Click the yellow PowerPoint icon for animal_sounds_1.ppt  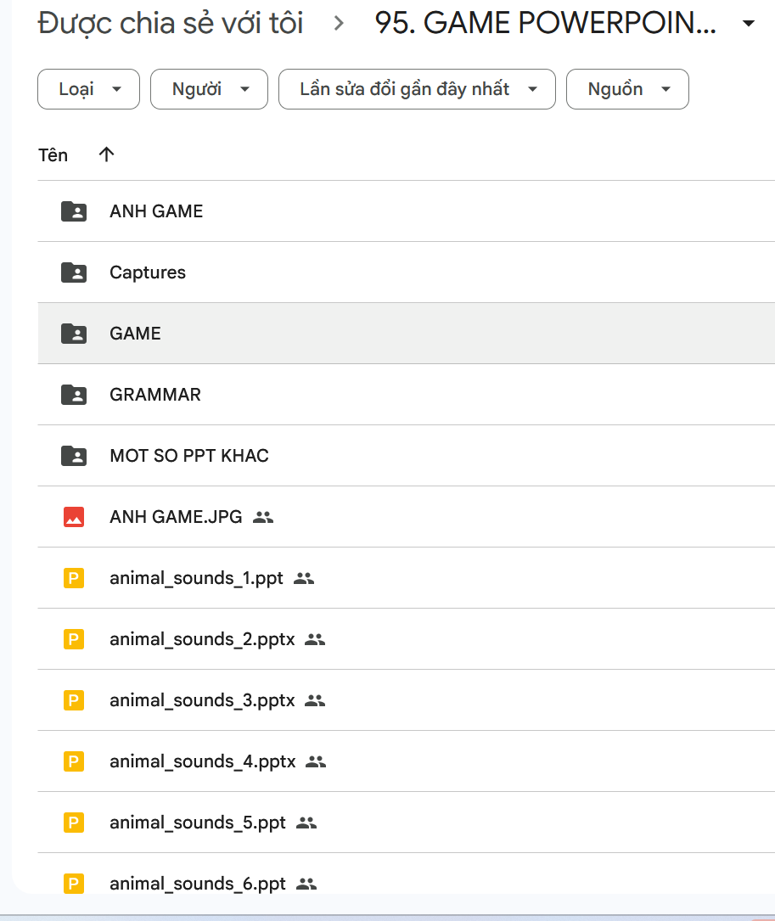point(74,578)
